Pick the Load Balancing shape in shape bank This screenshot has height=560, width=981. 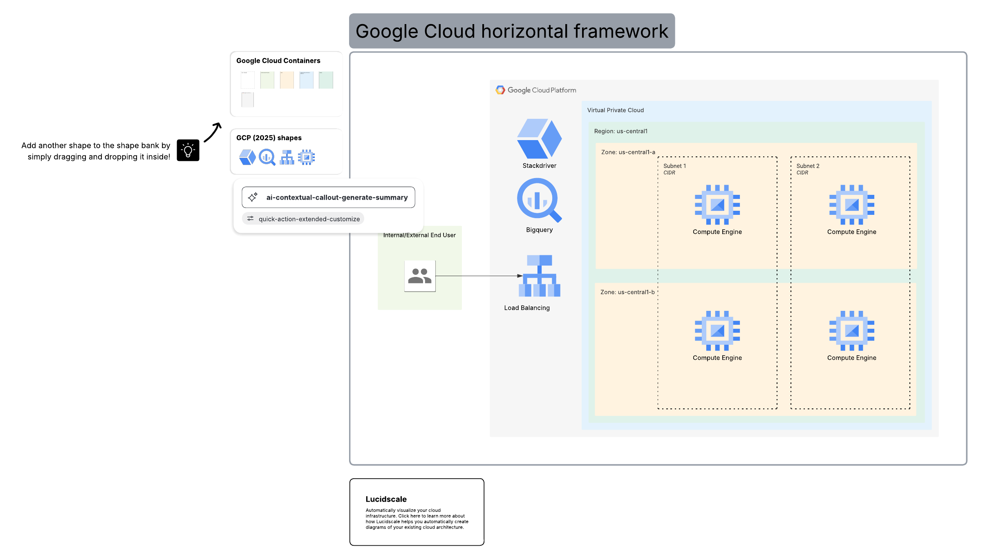pos(287,157)
